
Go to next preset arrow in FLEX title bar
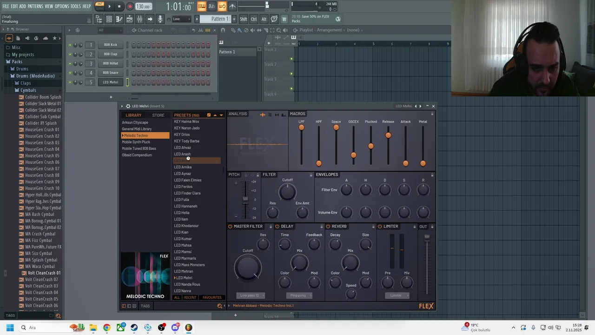[x=420, y=106]
